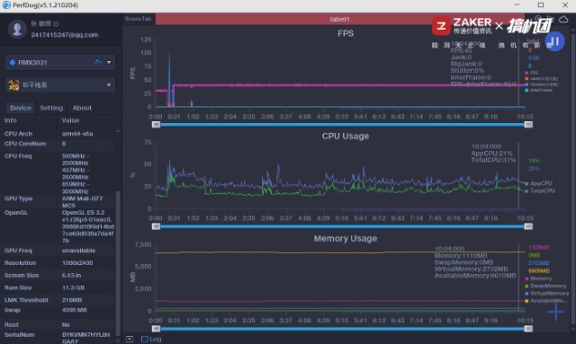Click the Memory Usage chart title
Viewport: 576px width, 344px height.
[x=346, y=238]
